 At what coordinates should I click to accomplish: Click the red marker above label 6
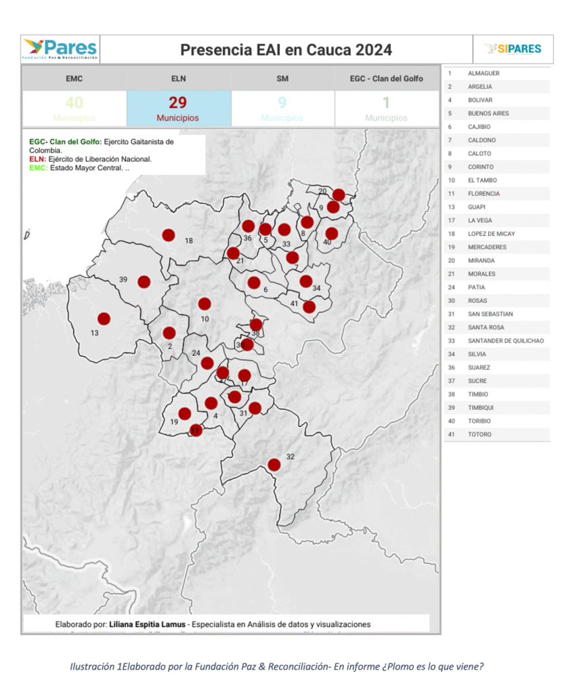tap(254, 283)
